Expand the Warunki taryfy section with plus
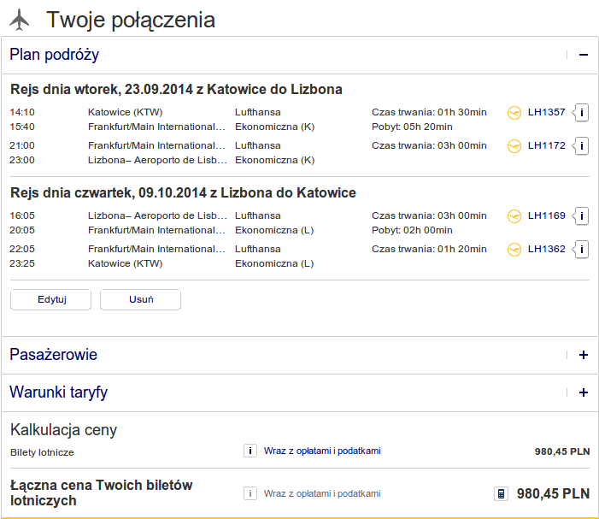This screenshot has width=599, height=519. (584, 392)
